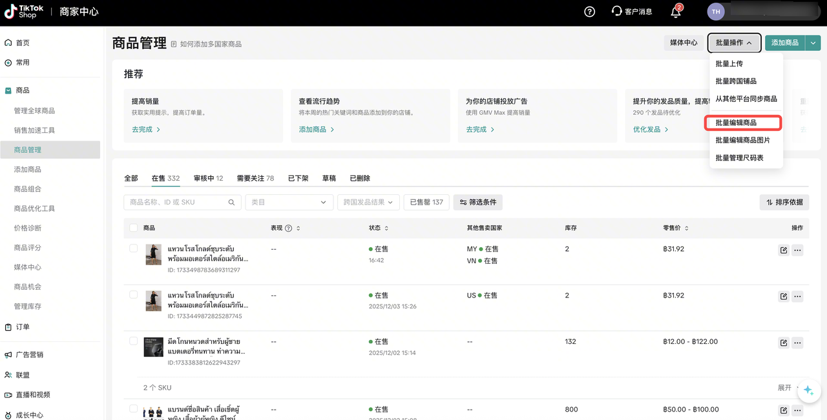Click the floating AI sparkle assistant icon
The width and height of the screenshot is (827, 420).
tap(808, 392)
